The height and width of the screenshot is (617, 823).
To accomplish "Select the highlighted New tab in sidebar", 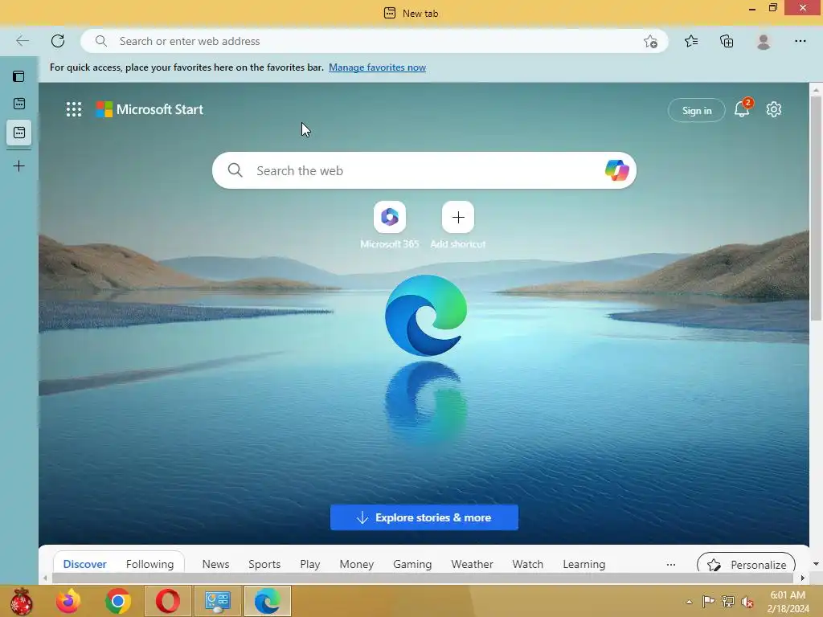I will click(19, 133).
